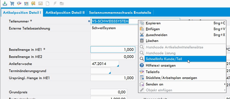Viewport: 230px width, 99px height.
Task: Click the blank document toolbar icon
Action: (x=48, y=3)
